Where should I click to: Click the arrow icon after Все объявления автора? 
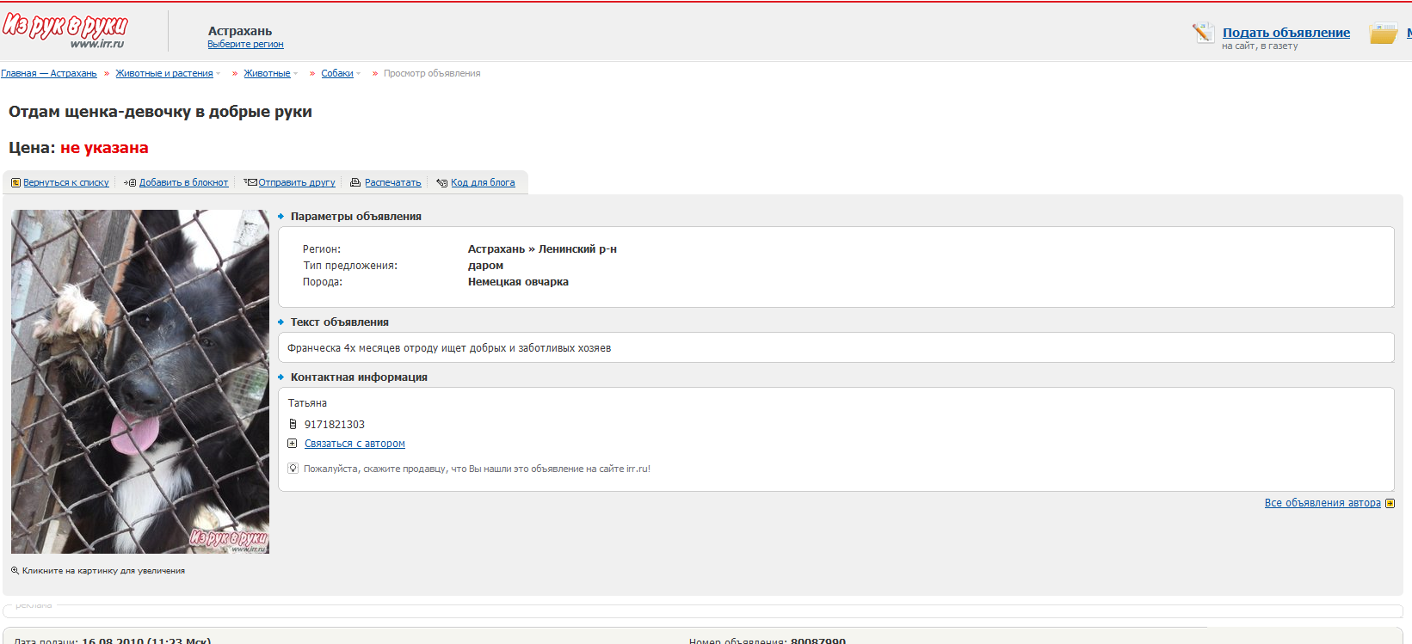coord(1390,504)
